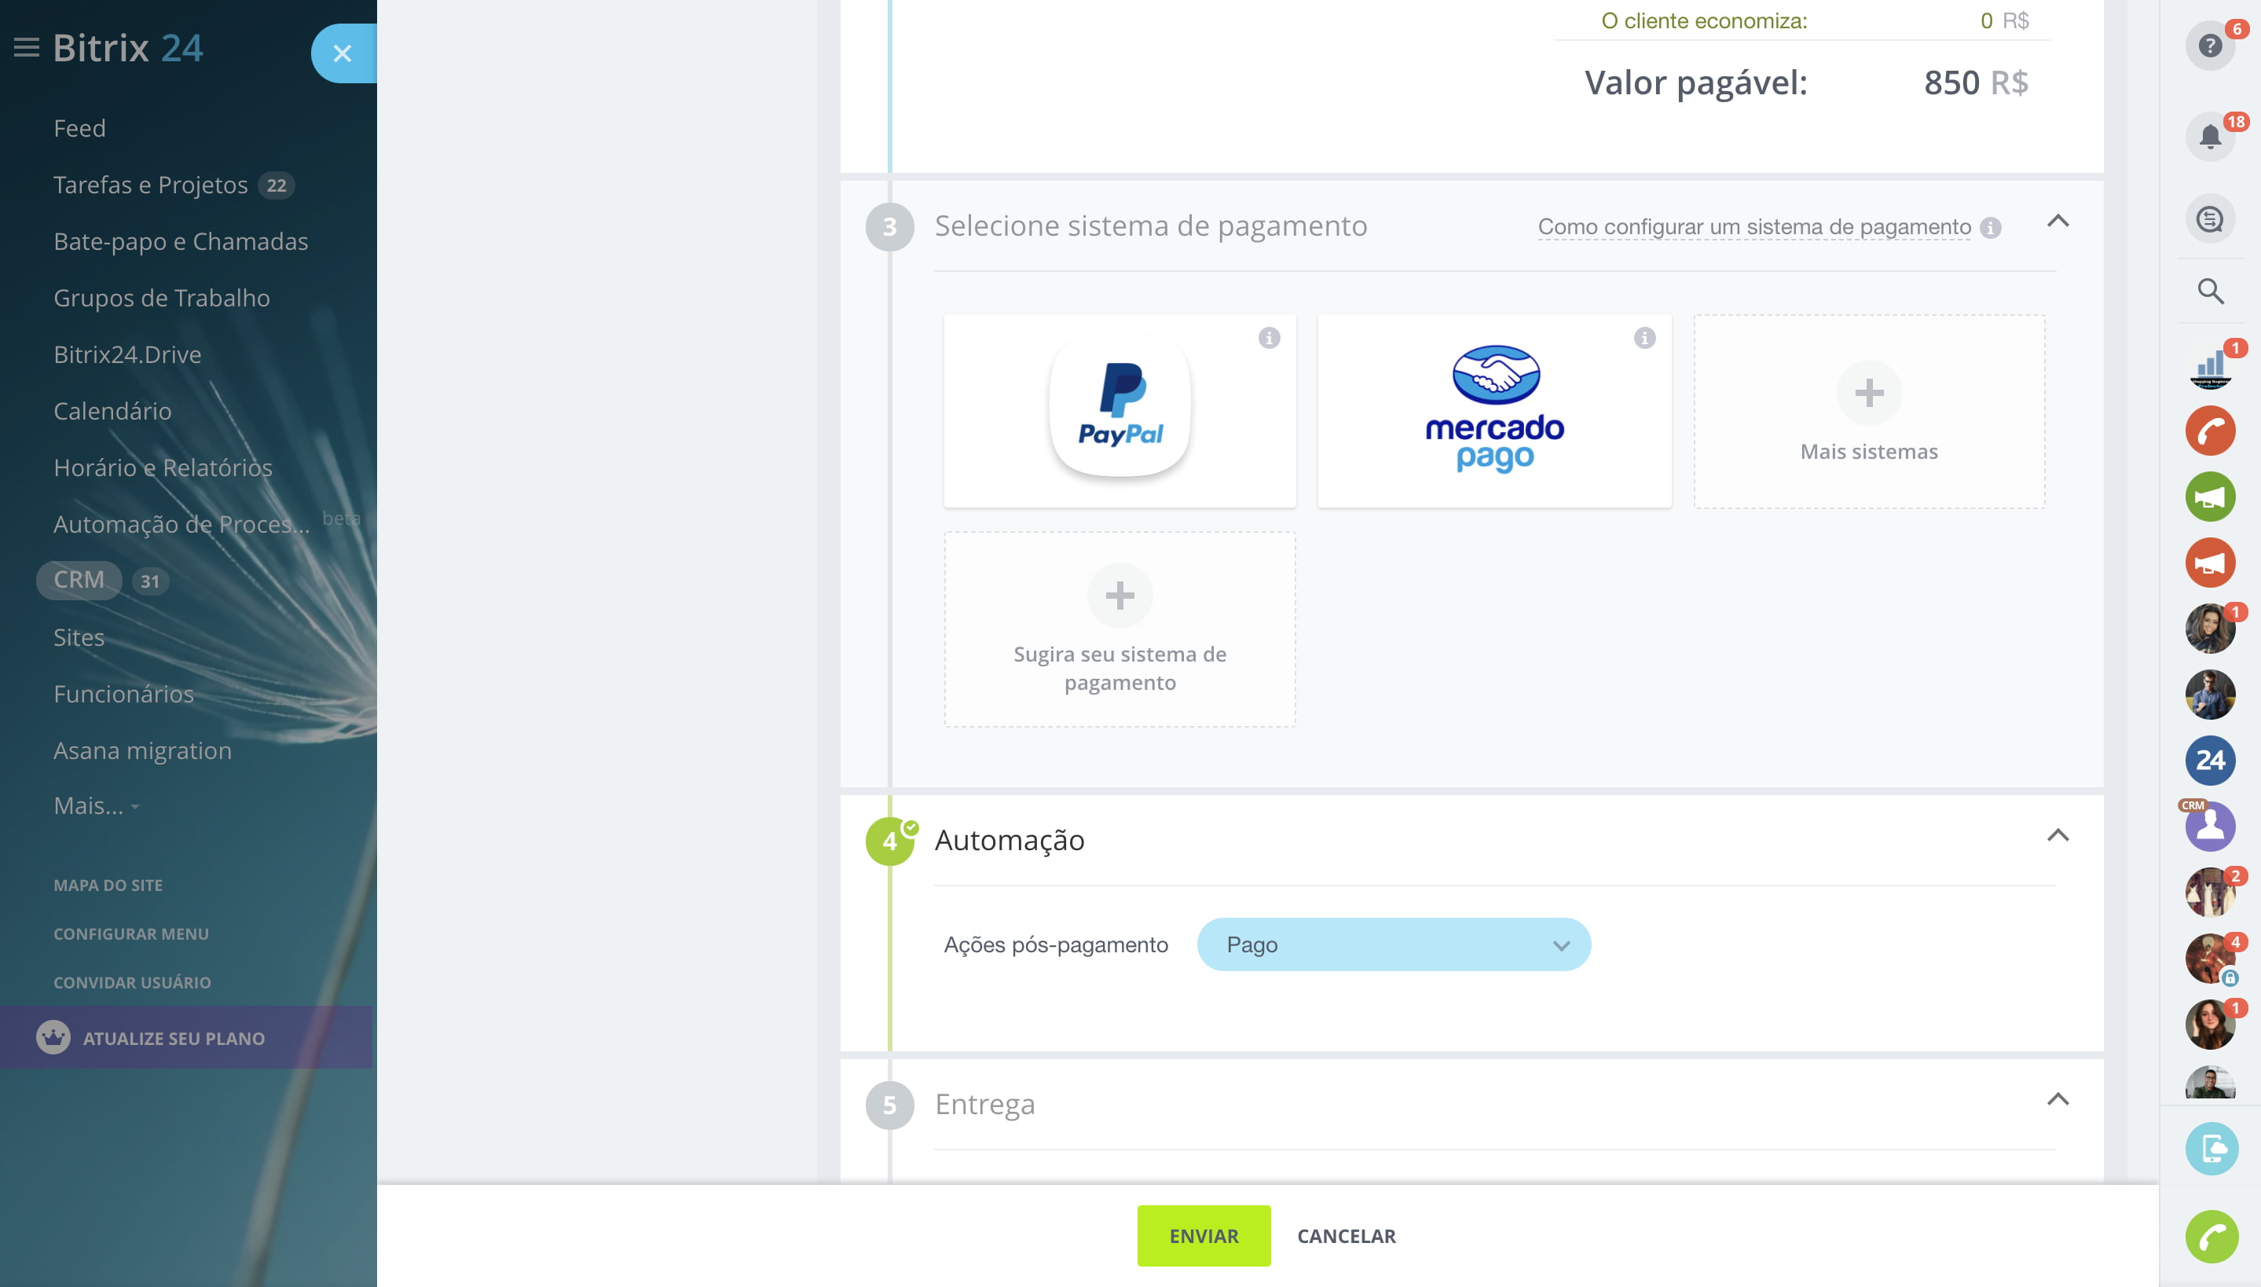Image resolution: width=2261 pixels, height=1287 pixels.
Task: Click the blue 24 chat icon
Action: tap(2209, 761)
